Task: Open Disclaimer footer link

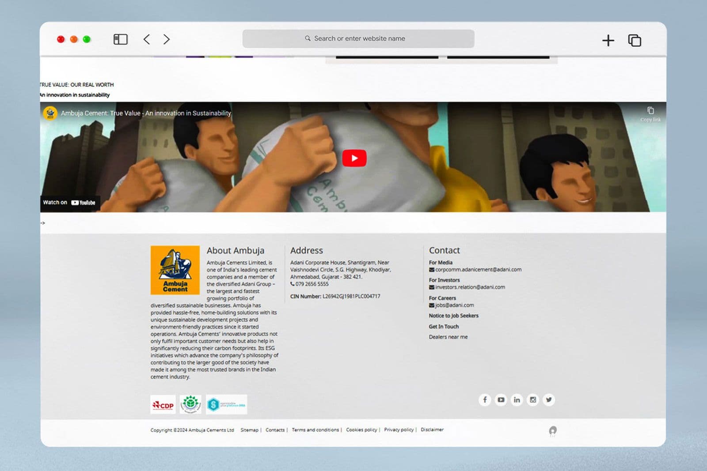Action: [432, 430]
